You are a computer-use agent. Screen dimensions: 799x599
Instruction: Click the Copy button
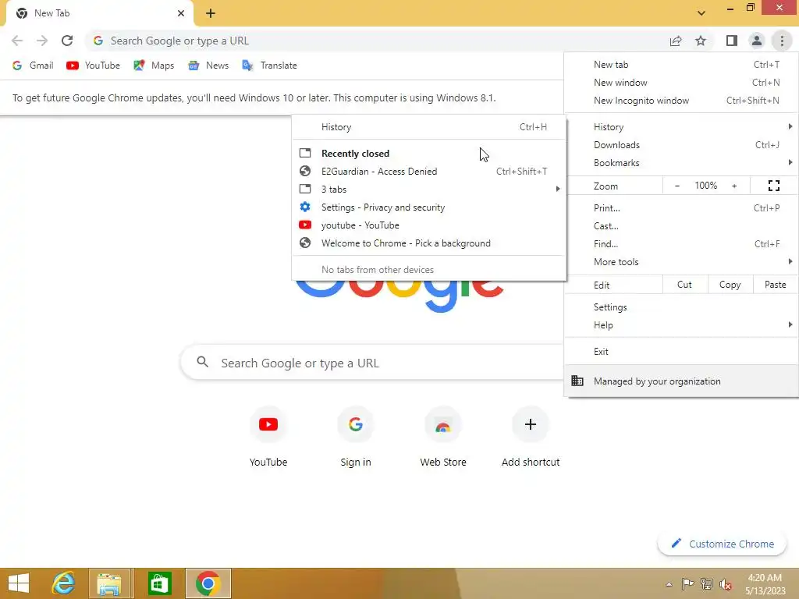point(730,285)
